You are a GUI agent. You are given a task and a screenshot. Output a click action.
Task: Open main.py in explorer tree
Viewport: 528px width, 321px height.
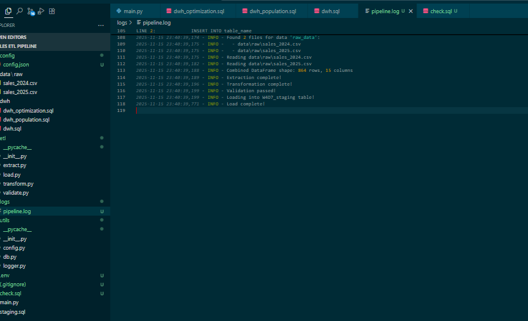(55, 303)
